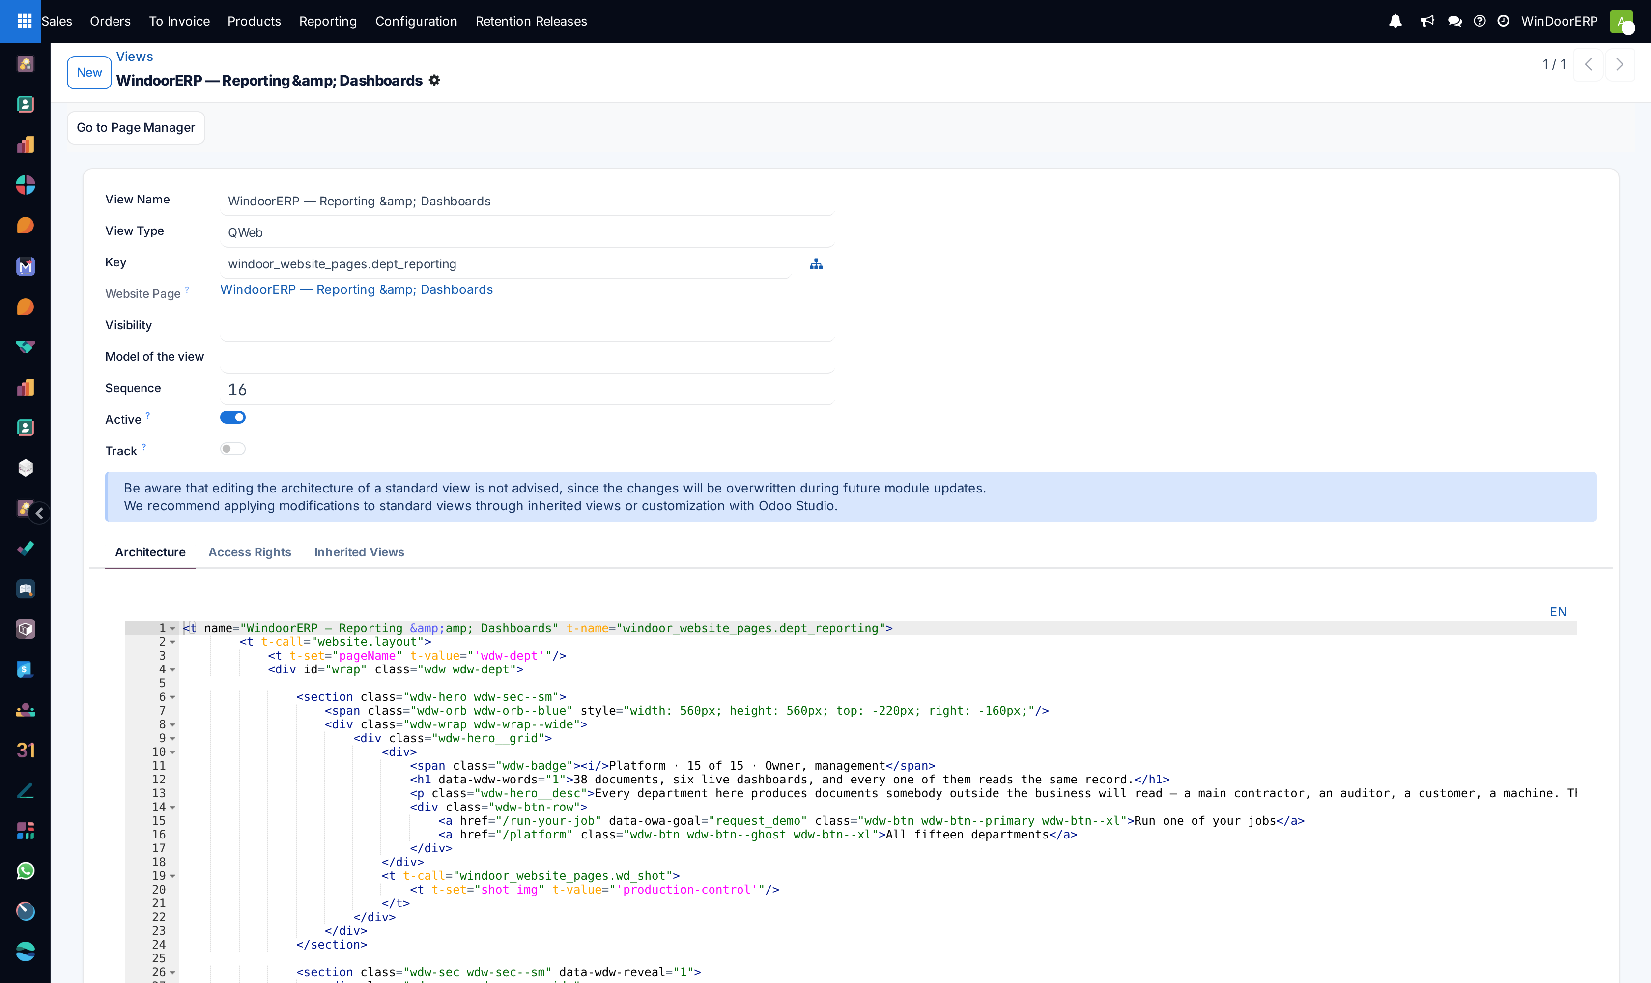
Task: Go to previous record with pager arrow
Action: click(1588, 64)
